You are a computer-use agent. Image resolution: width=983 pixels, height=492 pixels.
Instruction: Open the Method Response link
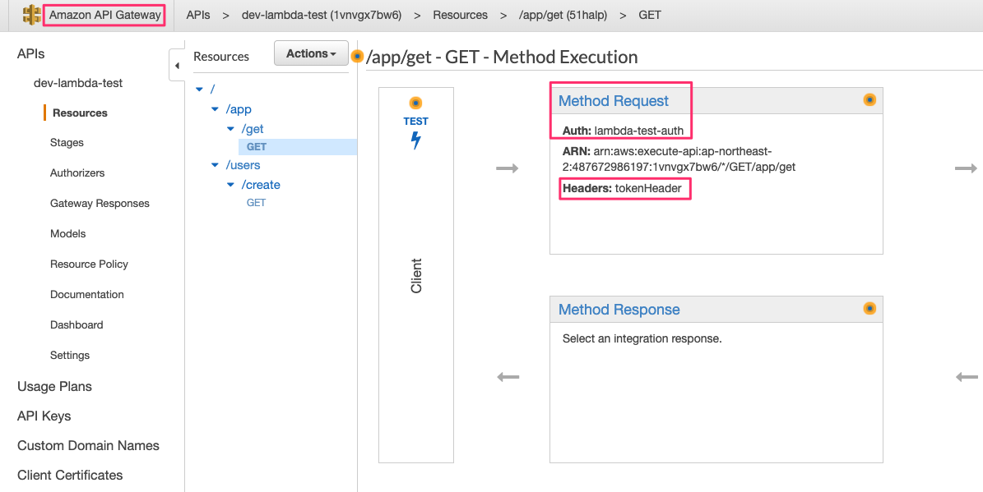tap(619, 309)
